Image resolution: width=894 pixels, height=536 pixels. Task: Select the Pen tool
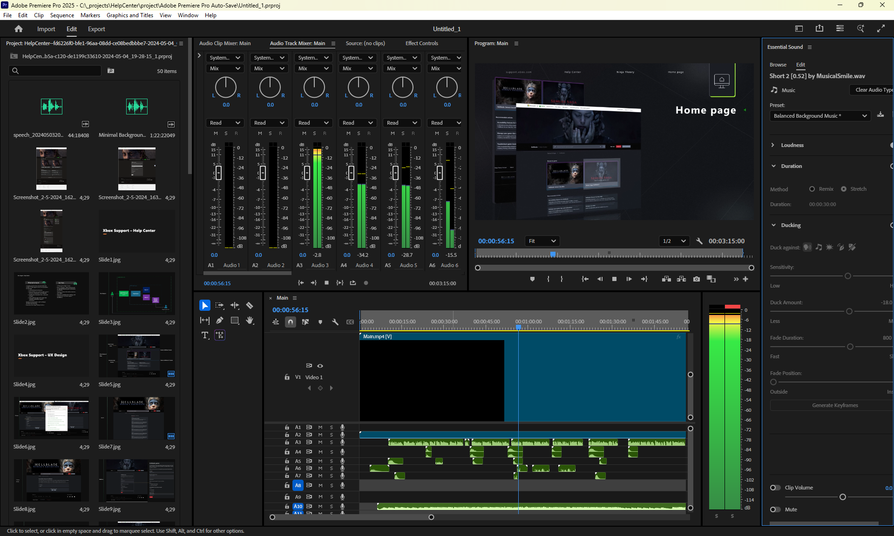point(220,320)
